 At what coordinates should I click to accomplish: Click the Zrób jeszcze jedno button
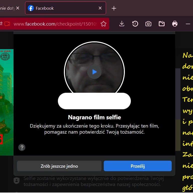(x=59, y=166)
